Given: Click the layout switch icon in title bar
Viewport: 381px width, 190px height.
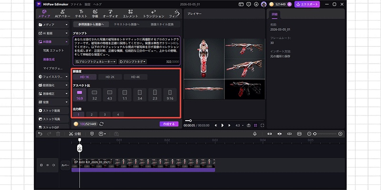Looking at the screenshot, I should [241, 4].
